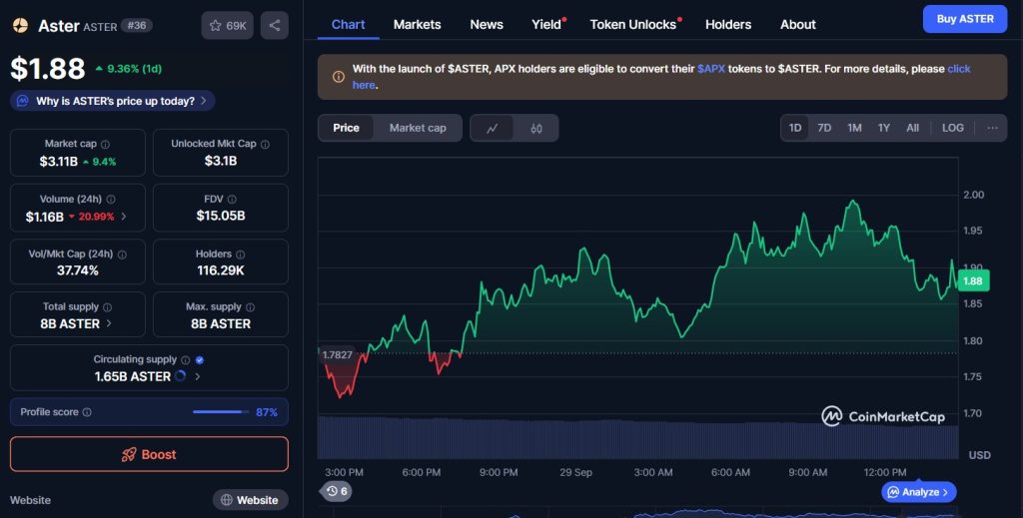
Task: Expand 'Why is ASTER's price up today?'
Action: tap(112, 101)
